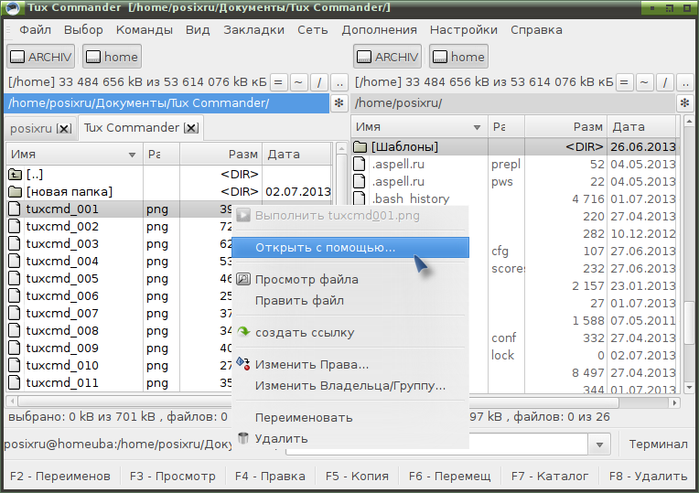Click the Терминал button

(x=658, y=444)
